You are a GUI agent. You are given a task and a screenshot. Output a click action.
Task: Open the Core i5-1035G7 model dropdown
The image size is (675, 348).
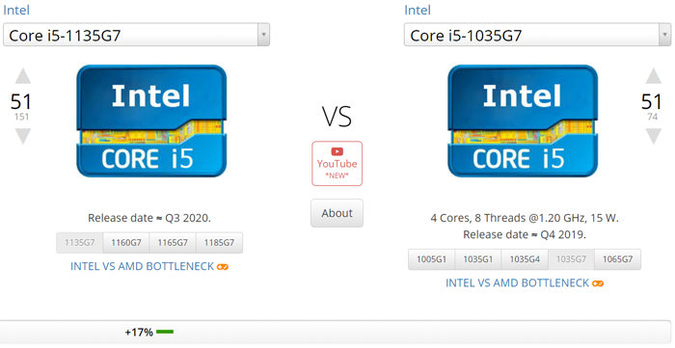pyautogui.click(x=537, y=35)
